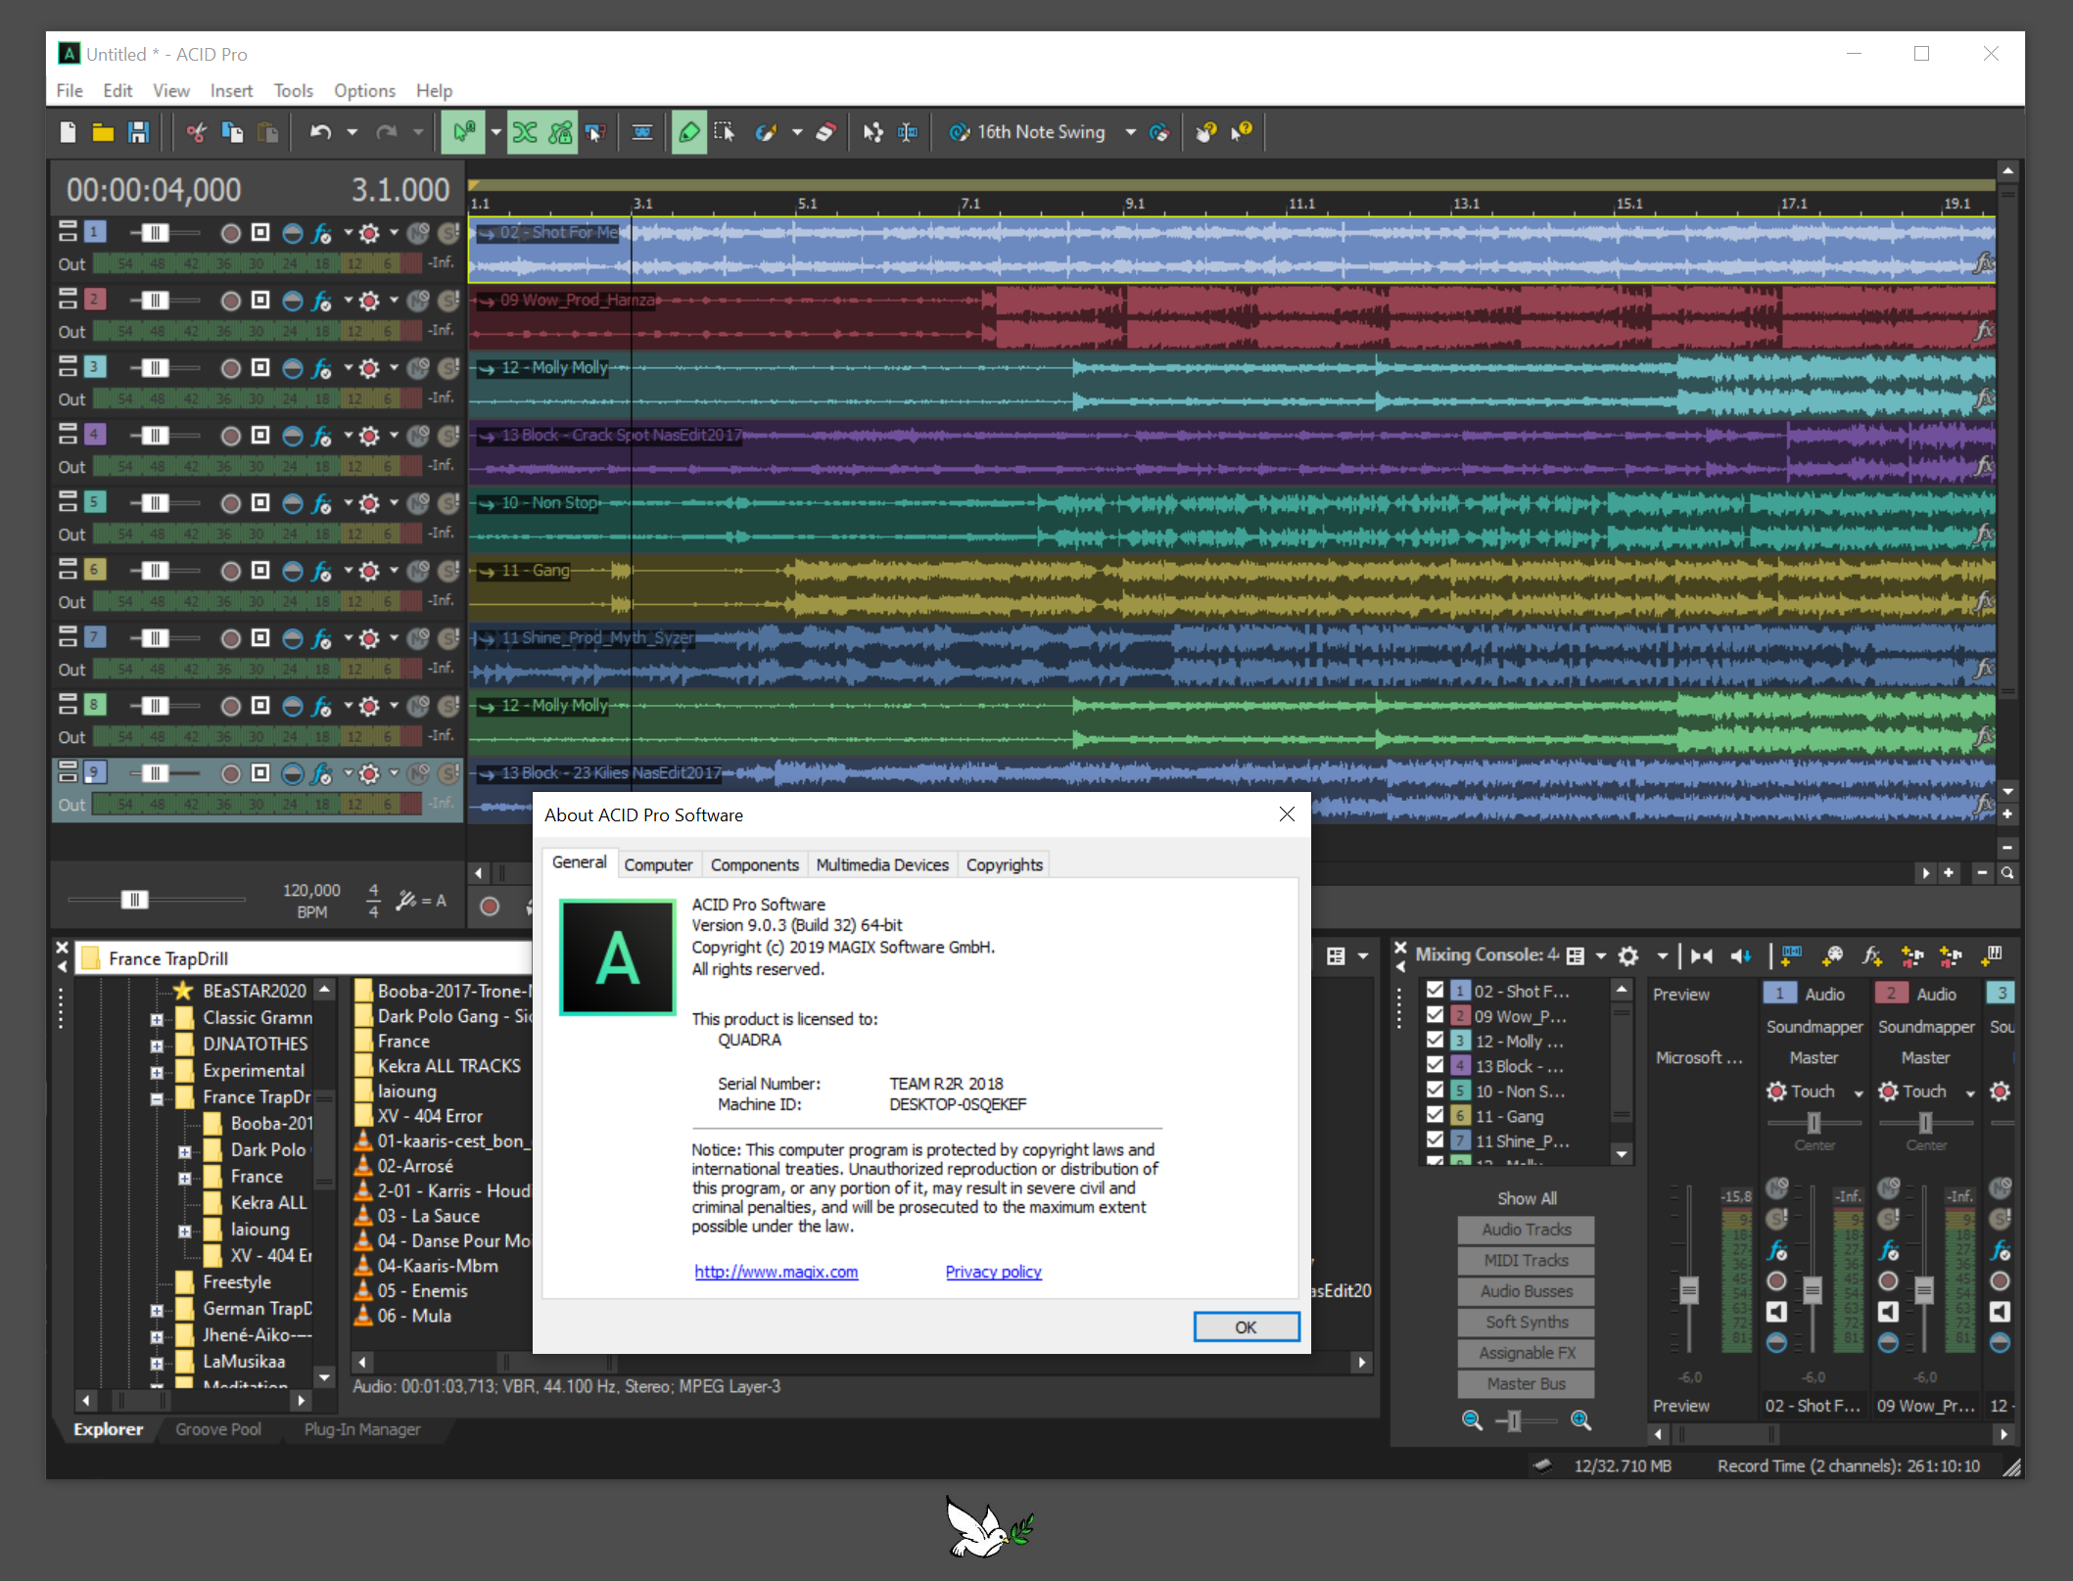
Task: Click the Audio Tracks button in Mixing Console
Action: 1526,1230
